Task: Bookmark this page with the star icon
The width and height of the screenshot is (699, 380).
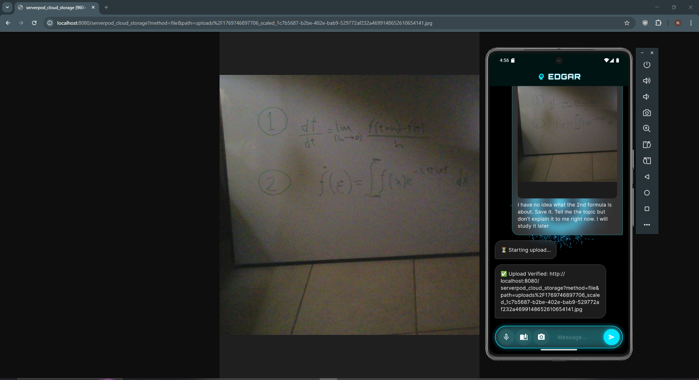Action: [627, 23]
